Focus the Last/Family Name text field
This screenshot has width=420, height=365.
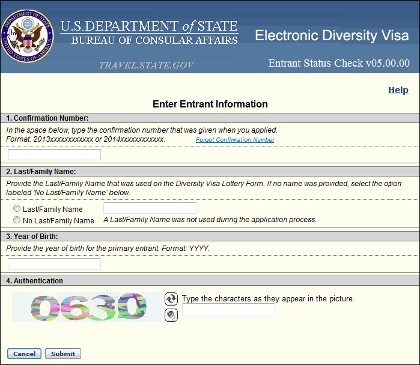(150, 208)
